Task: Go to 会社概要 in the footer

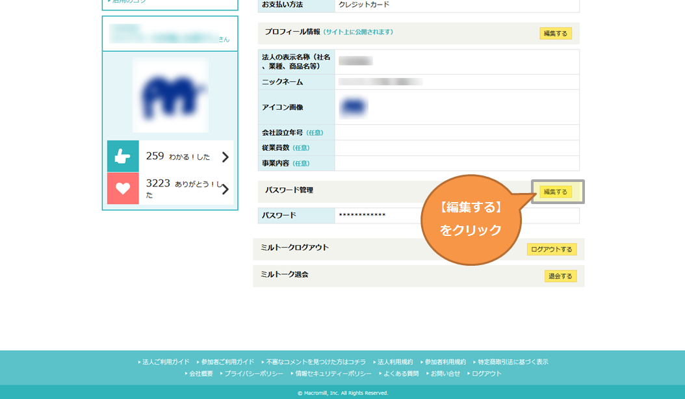Action: pyautogui.click(x=201, y=374)
